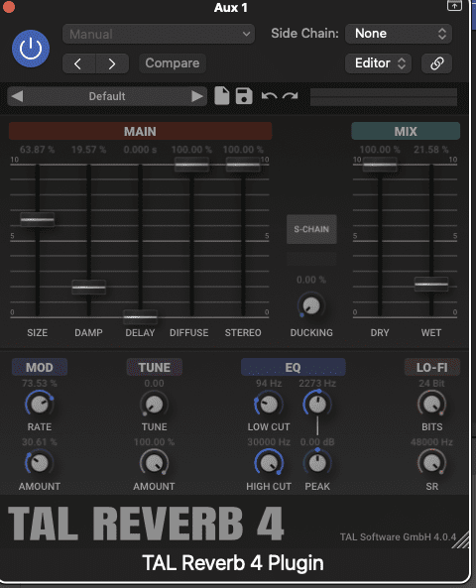
Task: Click the 24 Bit value
Action: 431,384
